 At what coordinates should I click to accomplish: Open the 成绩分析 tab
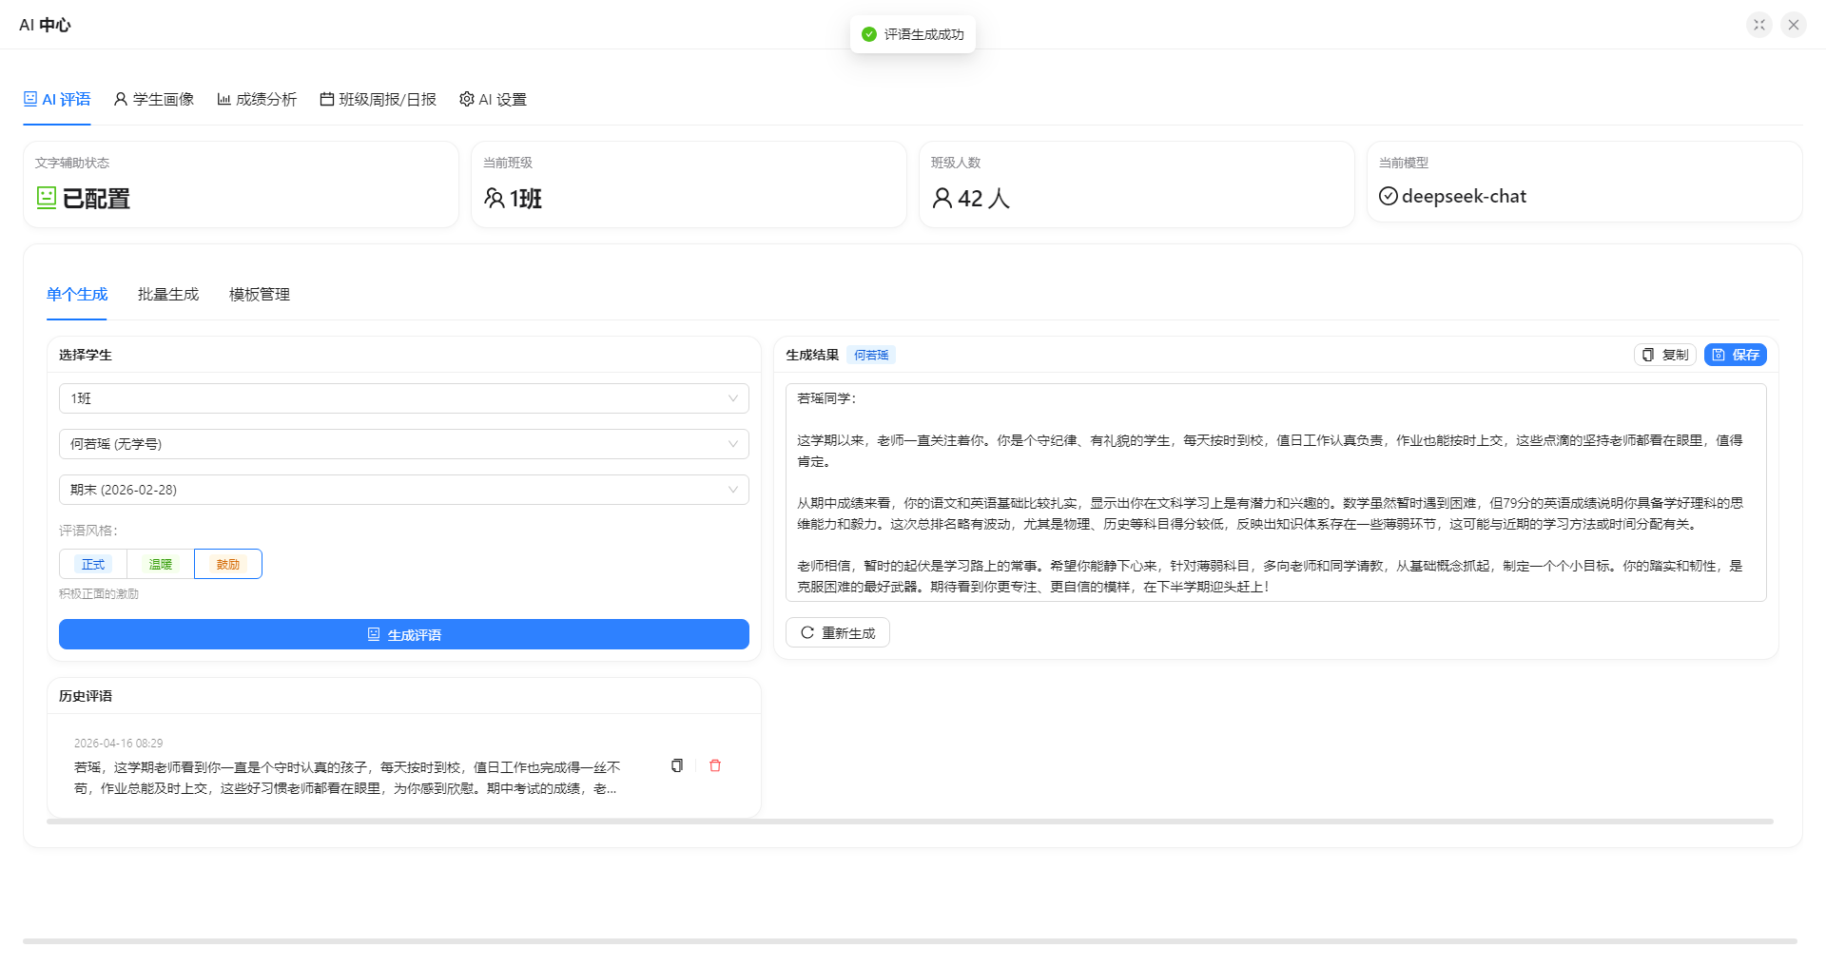point(257,99)
